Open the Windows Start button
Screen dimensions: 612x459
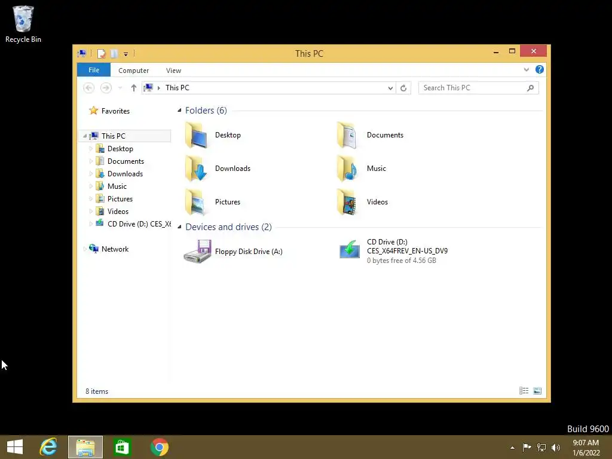15,447
